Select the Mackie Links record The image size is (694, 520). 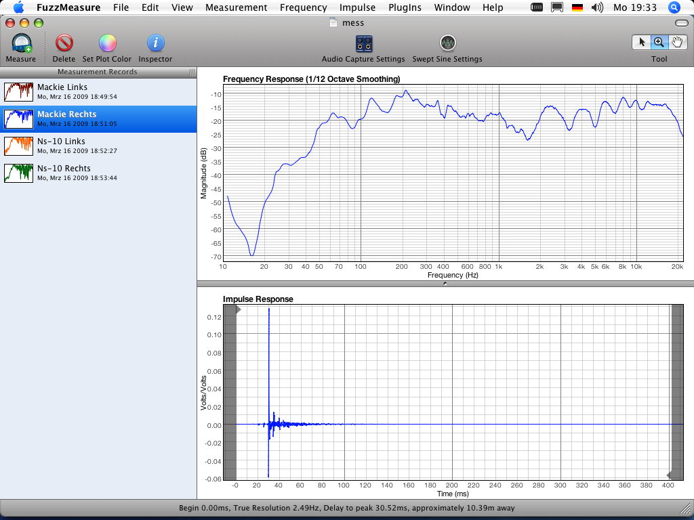[98, 91]
